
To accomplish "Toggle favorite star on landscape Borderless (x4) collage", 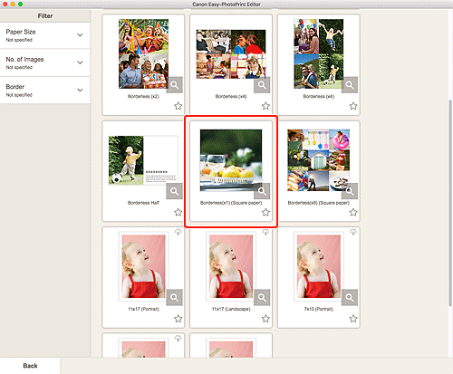I will click(x=265, y=106).
